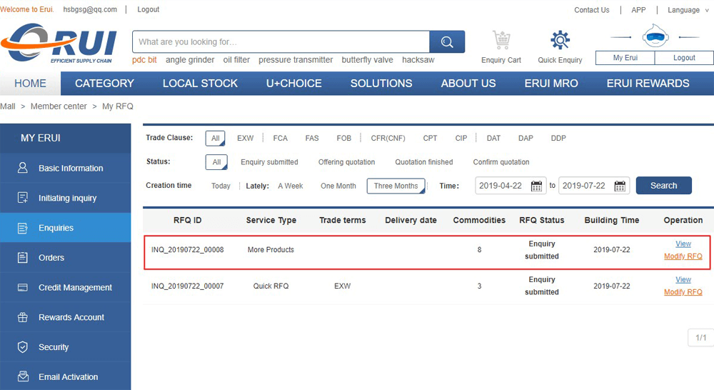This screenshot has height=390, width=714.
Task: Click Basic Information person icon
Action: tap(22, 168)
